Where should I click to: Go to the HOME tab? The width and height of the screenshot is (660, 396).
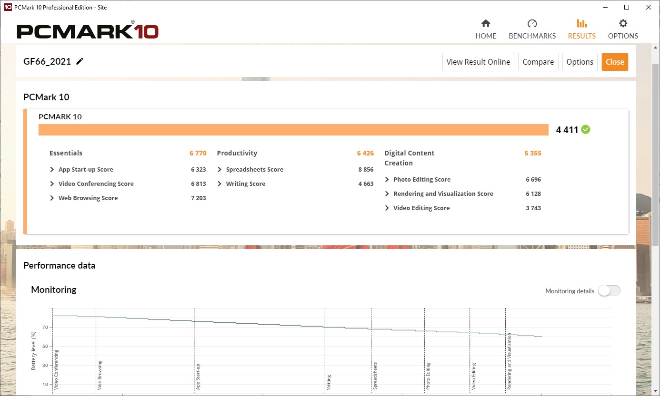pyautogui.click(x=486, y=29)
